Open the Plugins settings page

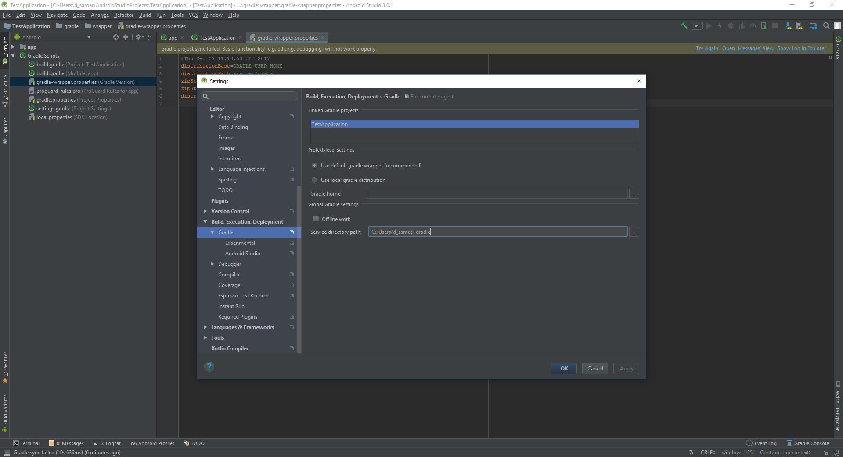(220, 201)
